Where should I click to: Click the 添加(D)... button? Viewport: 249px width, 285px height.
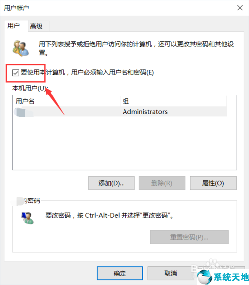click(112, 183)
